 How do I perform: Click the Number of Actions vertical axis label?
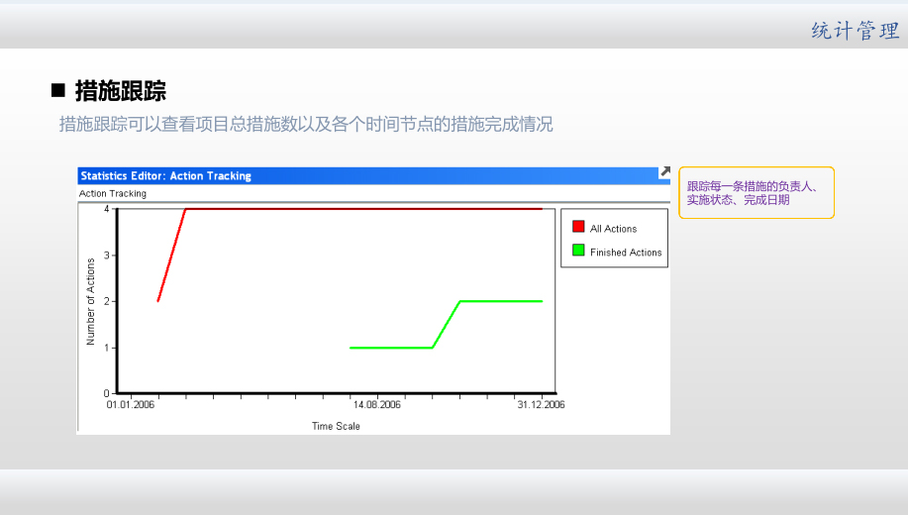(91, 301)
